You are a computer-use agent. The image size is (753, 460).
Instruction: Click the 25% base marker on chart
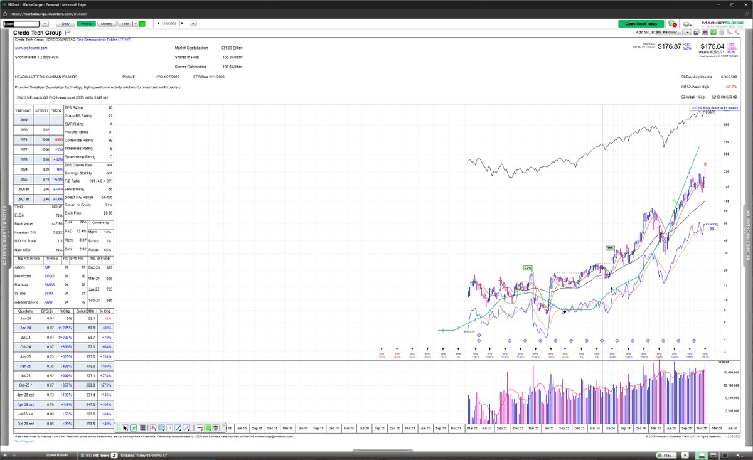click(x=610, y=248)
